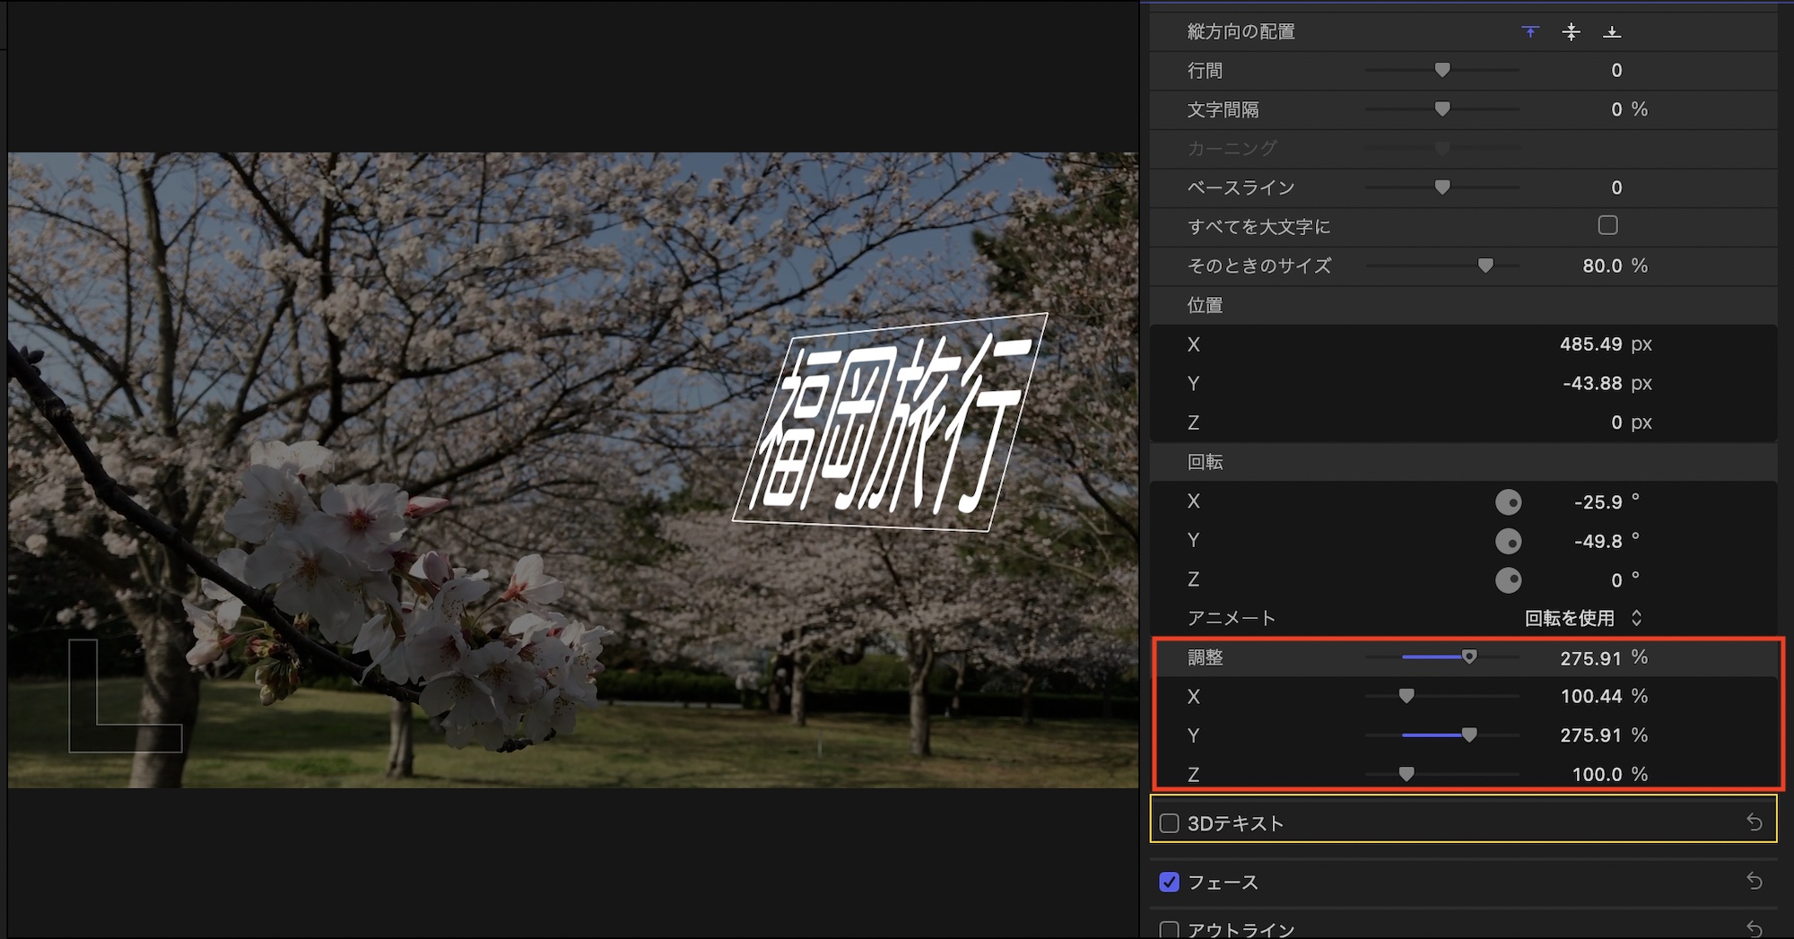Set vertical alignment to top
This screenshot has width=1794, height=939.
pyautogui.click(x=1530, y=32)
